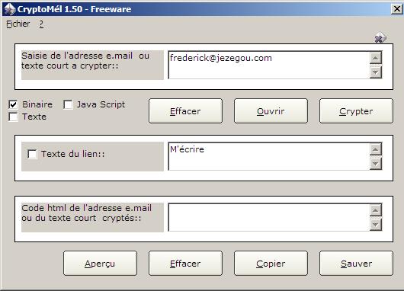Screen dimensions: 404x291
Task: Click the top Effacer button beside Ouvrir
Action: (x=185, y=111)
